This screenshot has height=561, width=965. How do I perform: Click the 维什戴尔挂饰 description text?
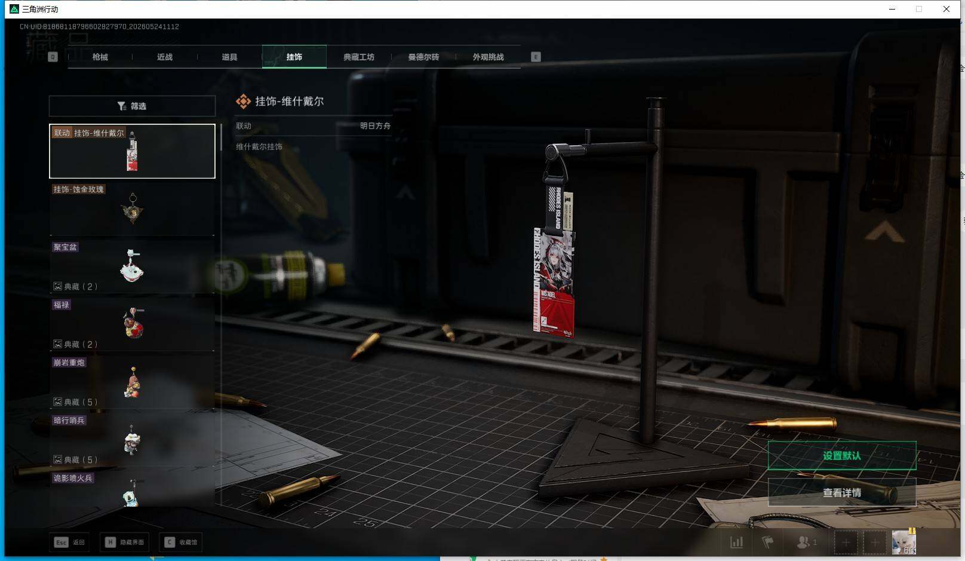[x=259, y=147]
